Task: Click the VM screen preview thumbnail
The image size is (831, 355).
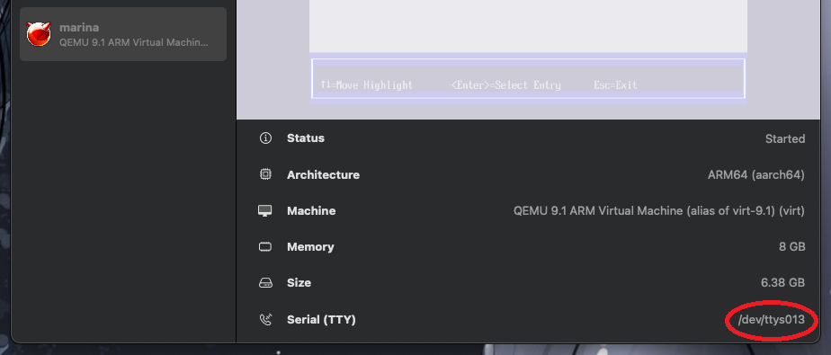Action: point(529,52)
